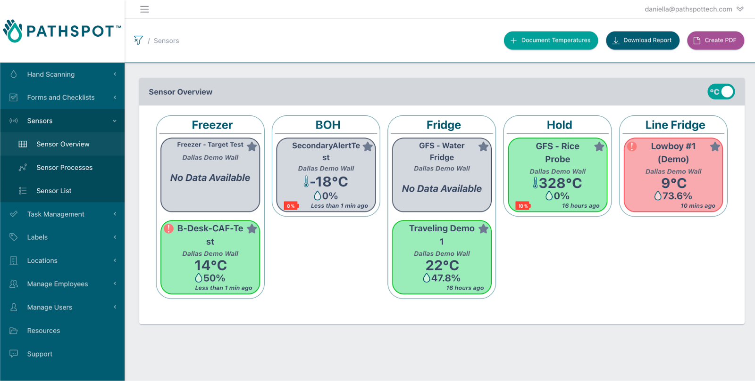Open Sensor Processes menu item
Screen dimensions: 755x381
click(64, 168)
